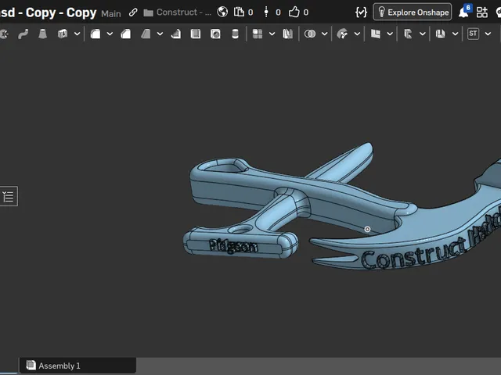This screenshot has width=501, height=375.
Task: Select the Fillet tool
Action: (96, 34)
